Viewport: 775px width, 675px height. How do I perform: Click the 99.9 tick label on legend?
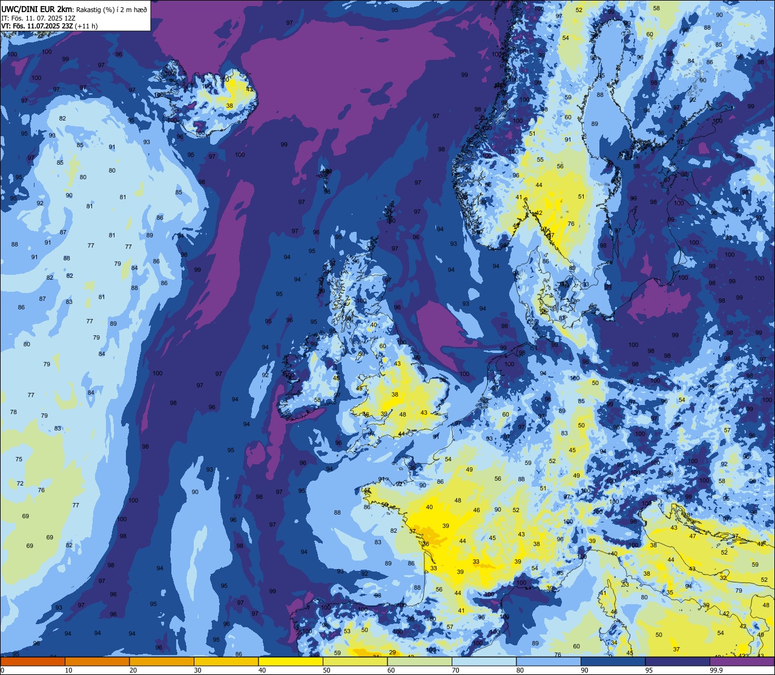pyautogui.click(x=717, y=670)
